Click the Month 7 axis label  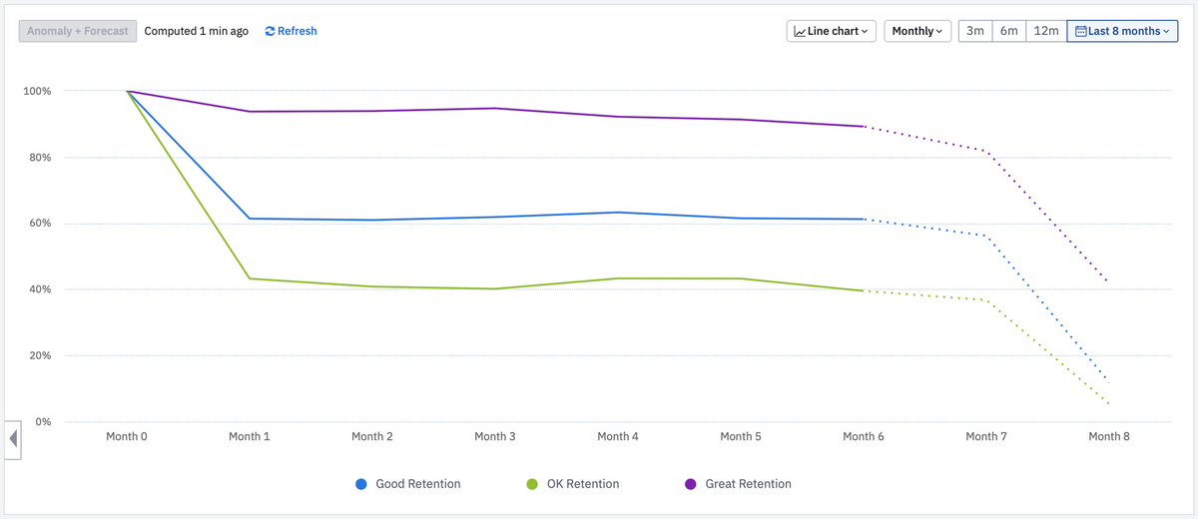(x=986, y=436)
